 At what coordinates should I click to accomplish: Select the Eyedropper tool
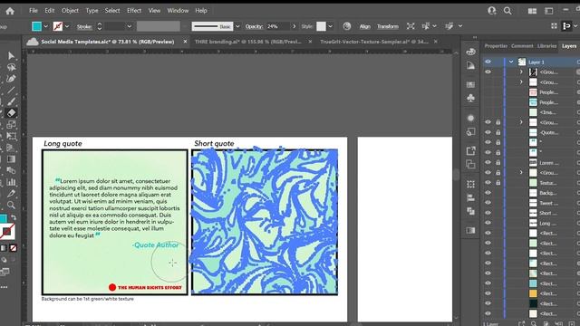click(11, 193)
